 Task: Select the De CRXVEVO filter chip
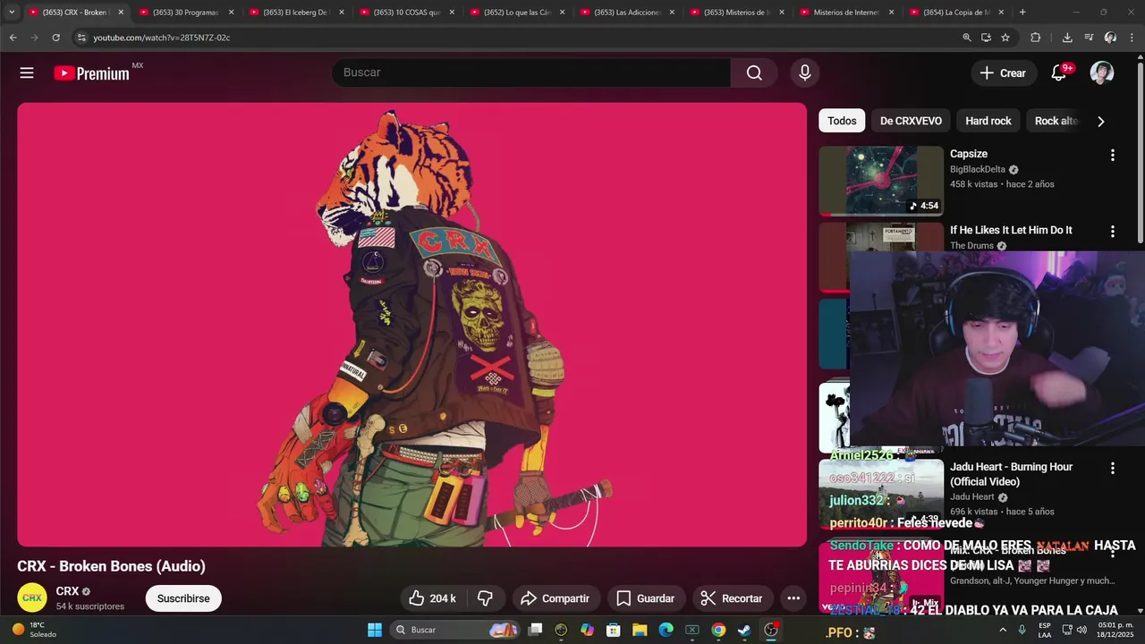pos(911,121)
